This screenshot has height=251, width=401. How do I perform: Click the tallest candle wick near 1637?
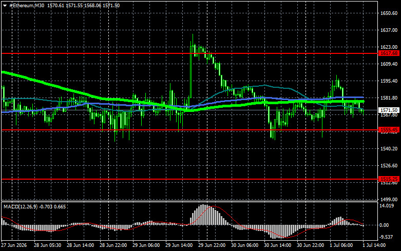(193, 38)
